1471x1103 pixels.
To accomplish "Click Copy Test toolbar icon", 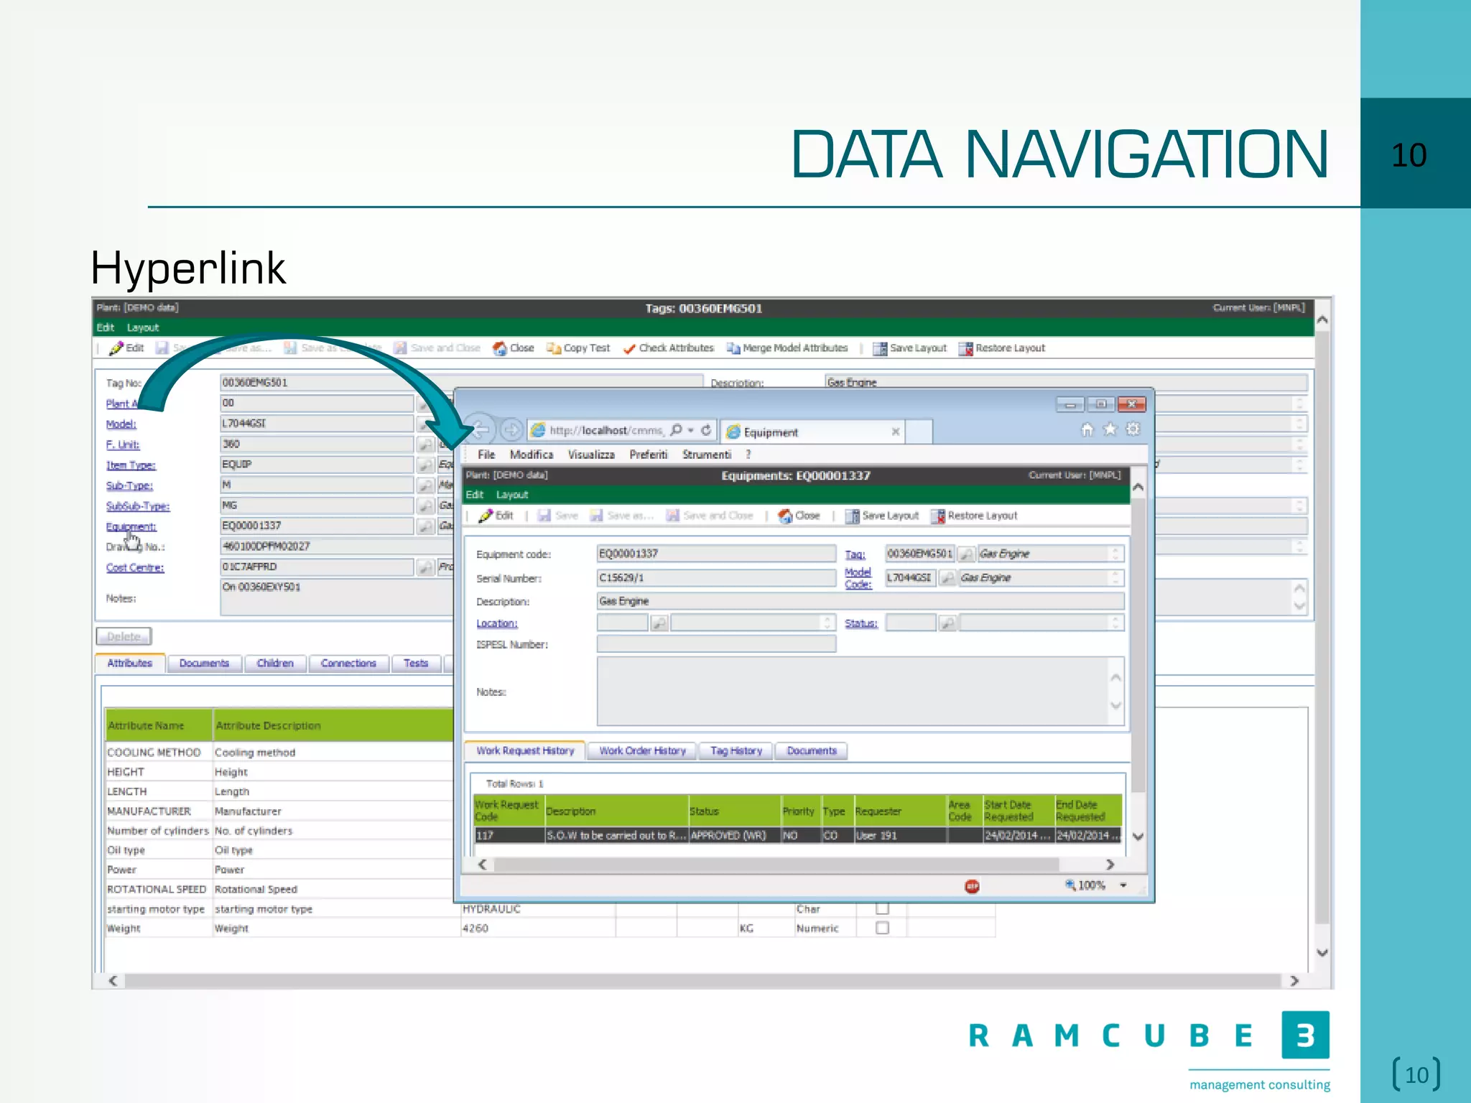I will (x=553, y=348).
